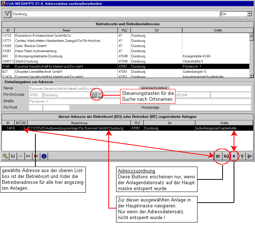The height and width of the screenshot is (228, 255).
Task: Click the blue info icon
Action: click(44, 156)
